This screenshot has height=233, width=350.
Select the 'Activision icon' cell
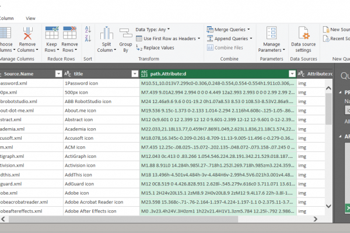101,165
